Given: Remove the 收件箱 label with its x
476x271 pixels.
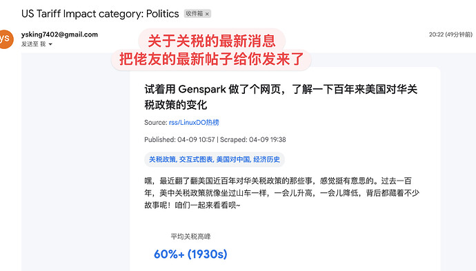Looking at the screenshot, I should point(207,14).
